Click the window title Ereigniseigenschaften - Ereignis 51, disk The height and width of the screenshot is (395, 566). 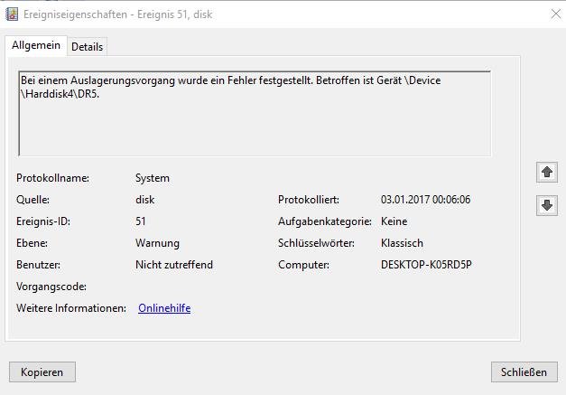point(117,14)
